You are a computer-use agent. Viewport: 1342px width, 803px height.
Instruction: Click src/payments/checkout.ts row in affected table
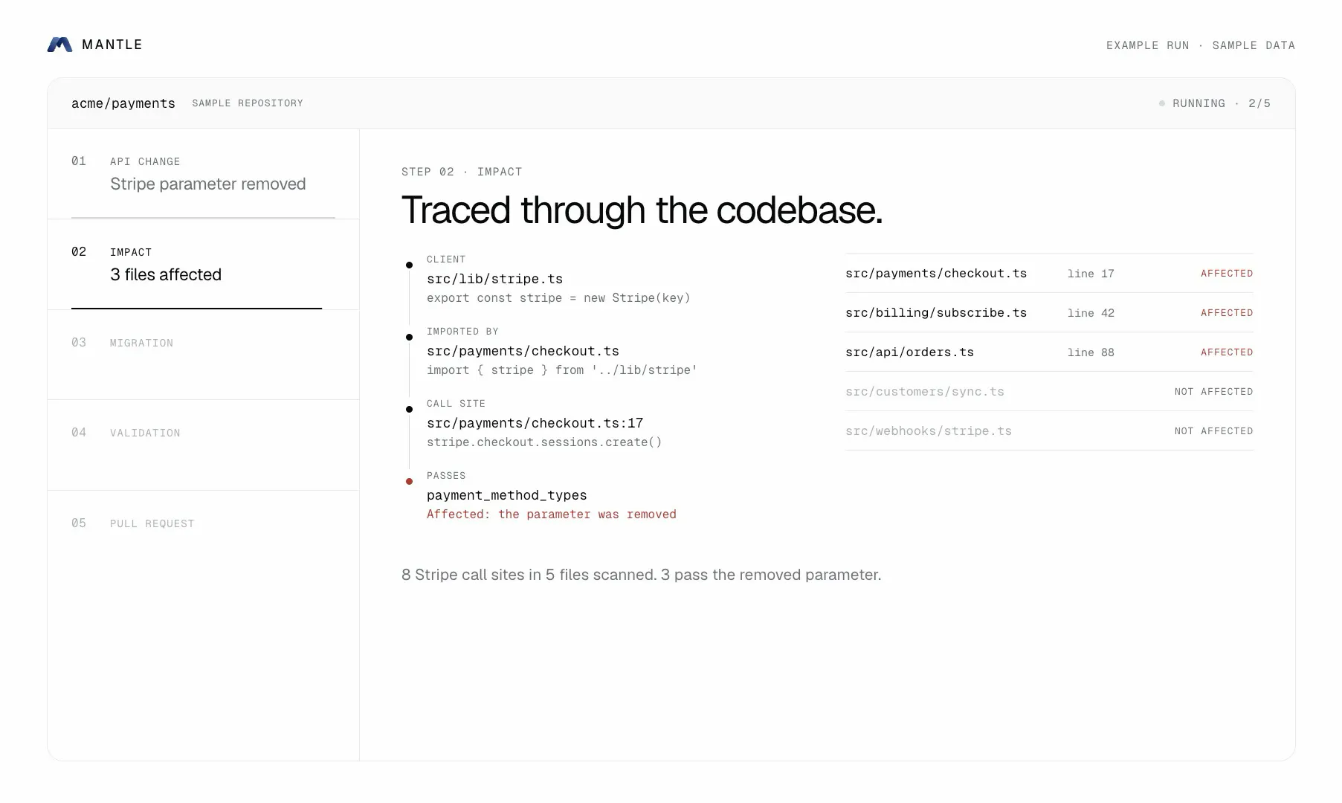[x=1049, y=274]
